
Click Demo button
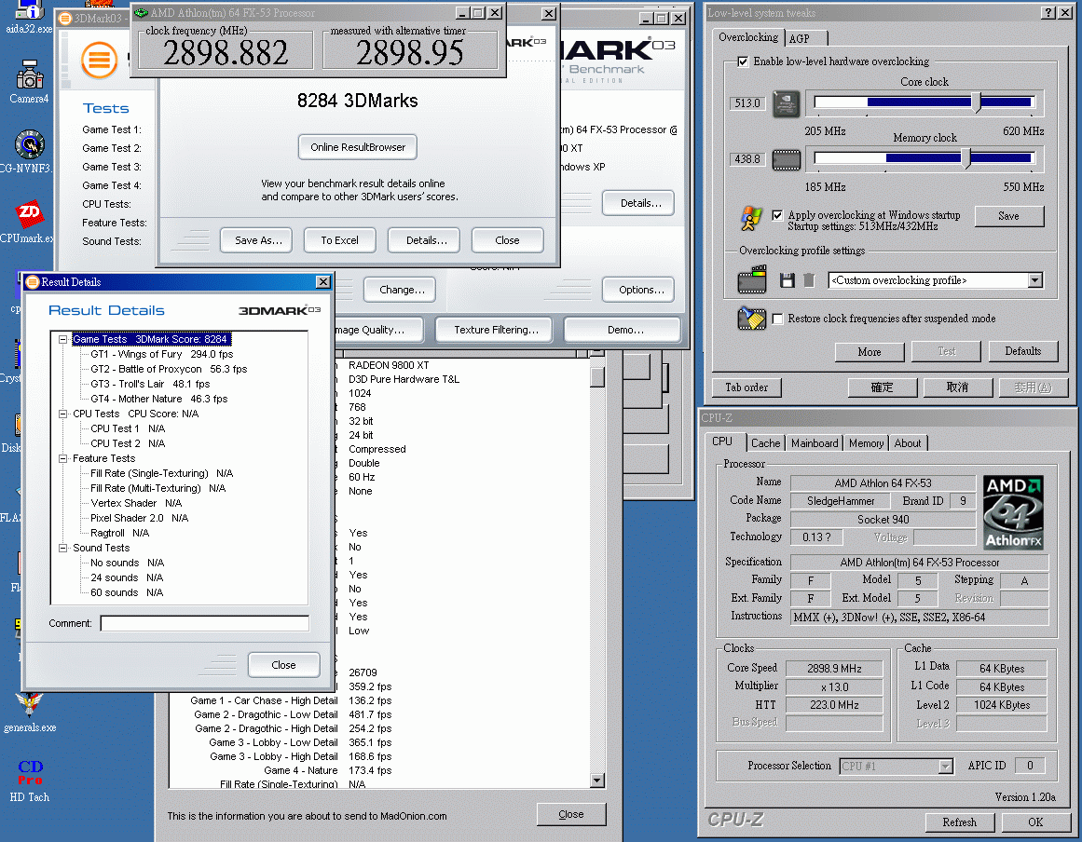point(623,330)
